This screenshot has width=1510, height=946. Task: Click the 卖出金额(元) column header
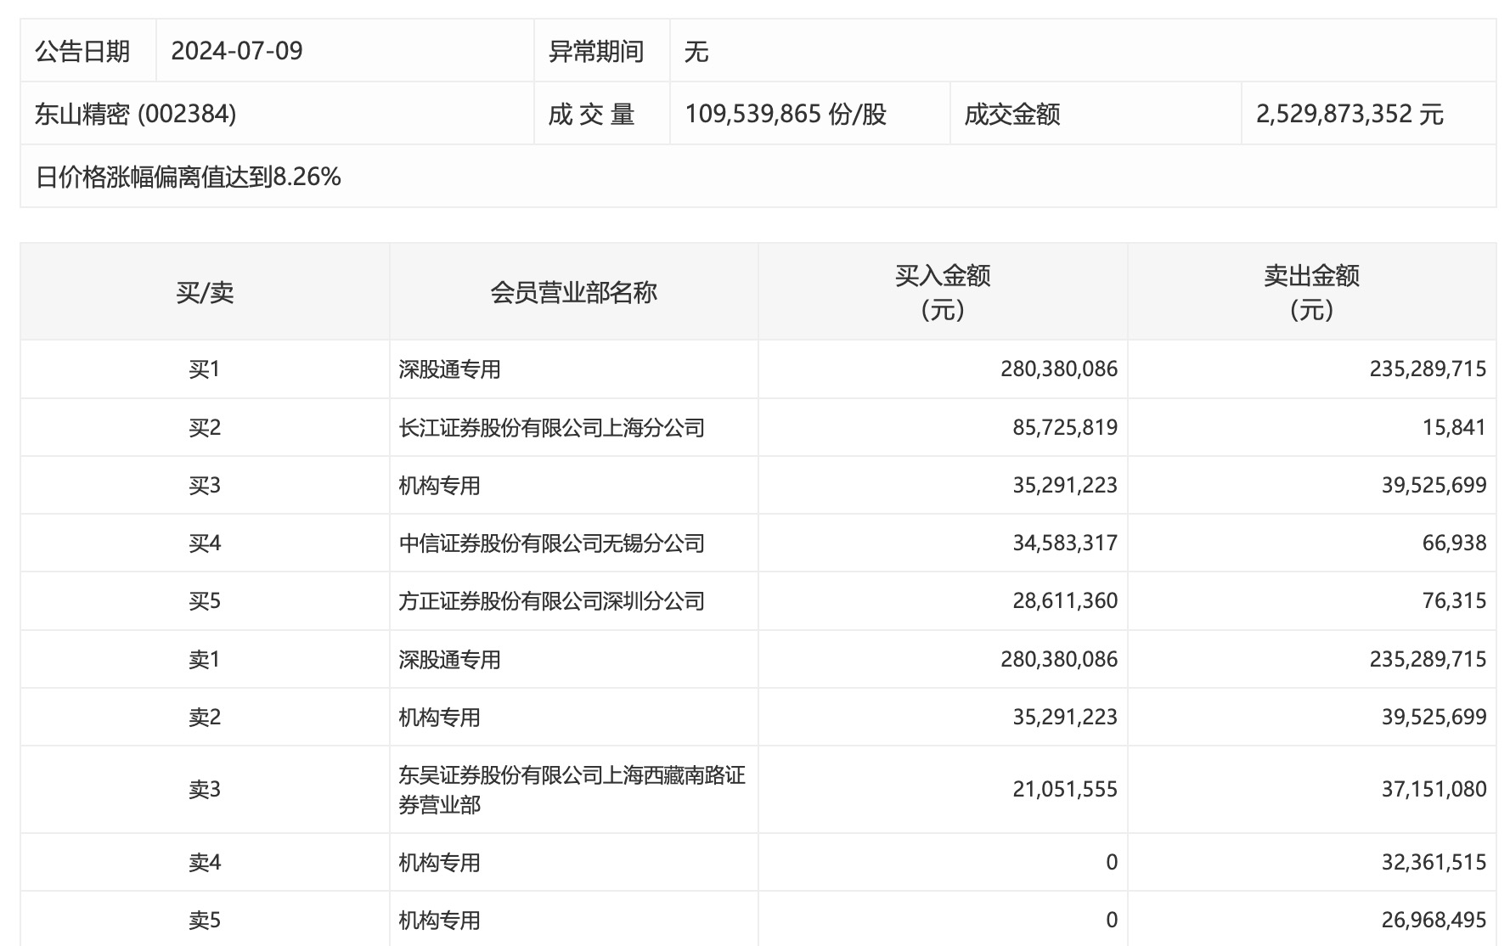[x=1311, y=292]
